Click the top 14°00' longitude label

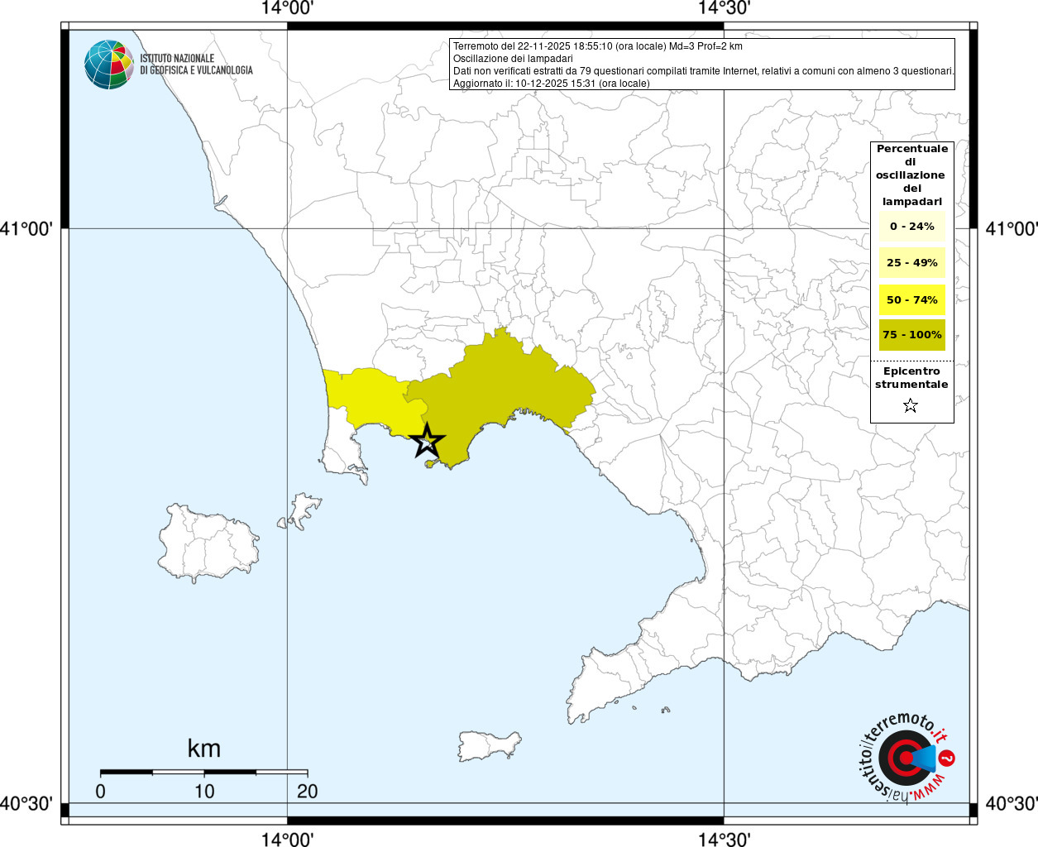point(287,8)
